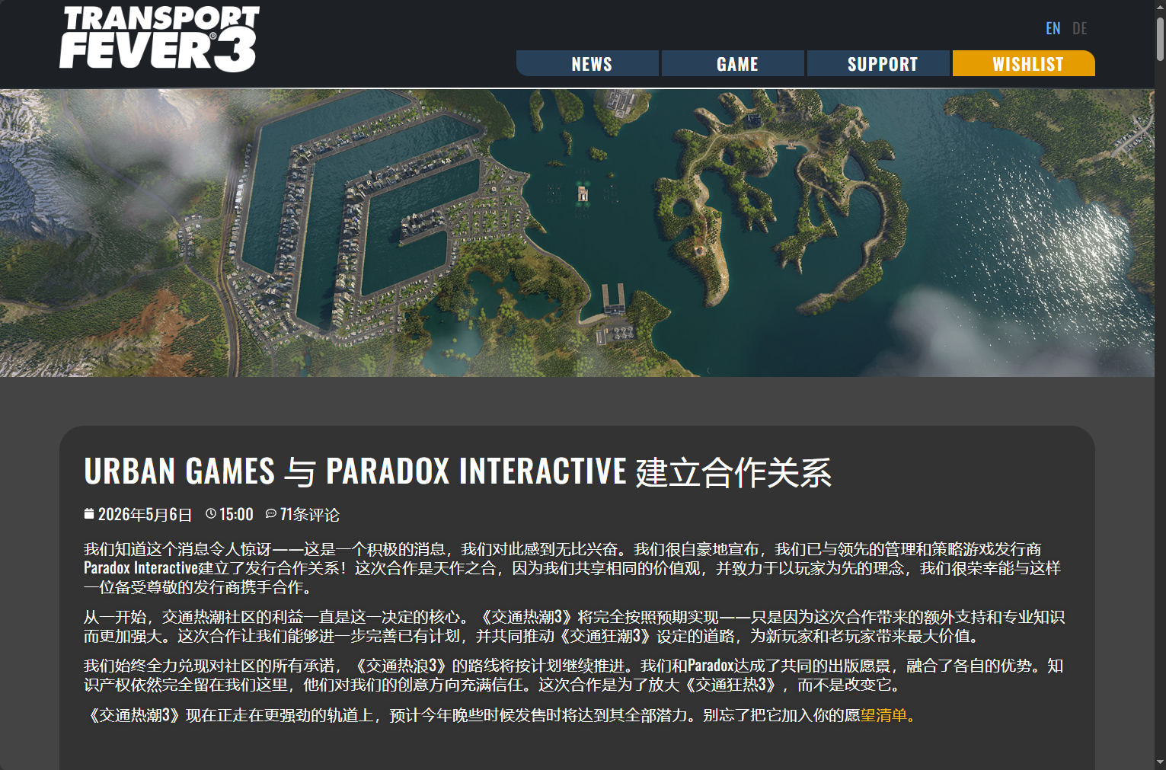Click the time text 15:00

point(236,515)
